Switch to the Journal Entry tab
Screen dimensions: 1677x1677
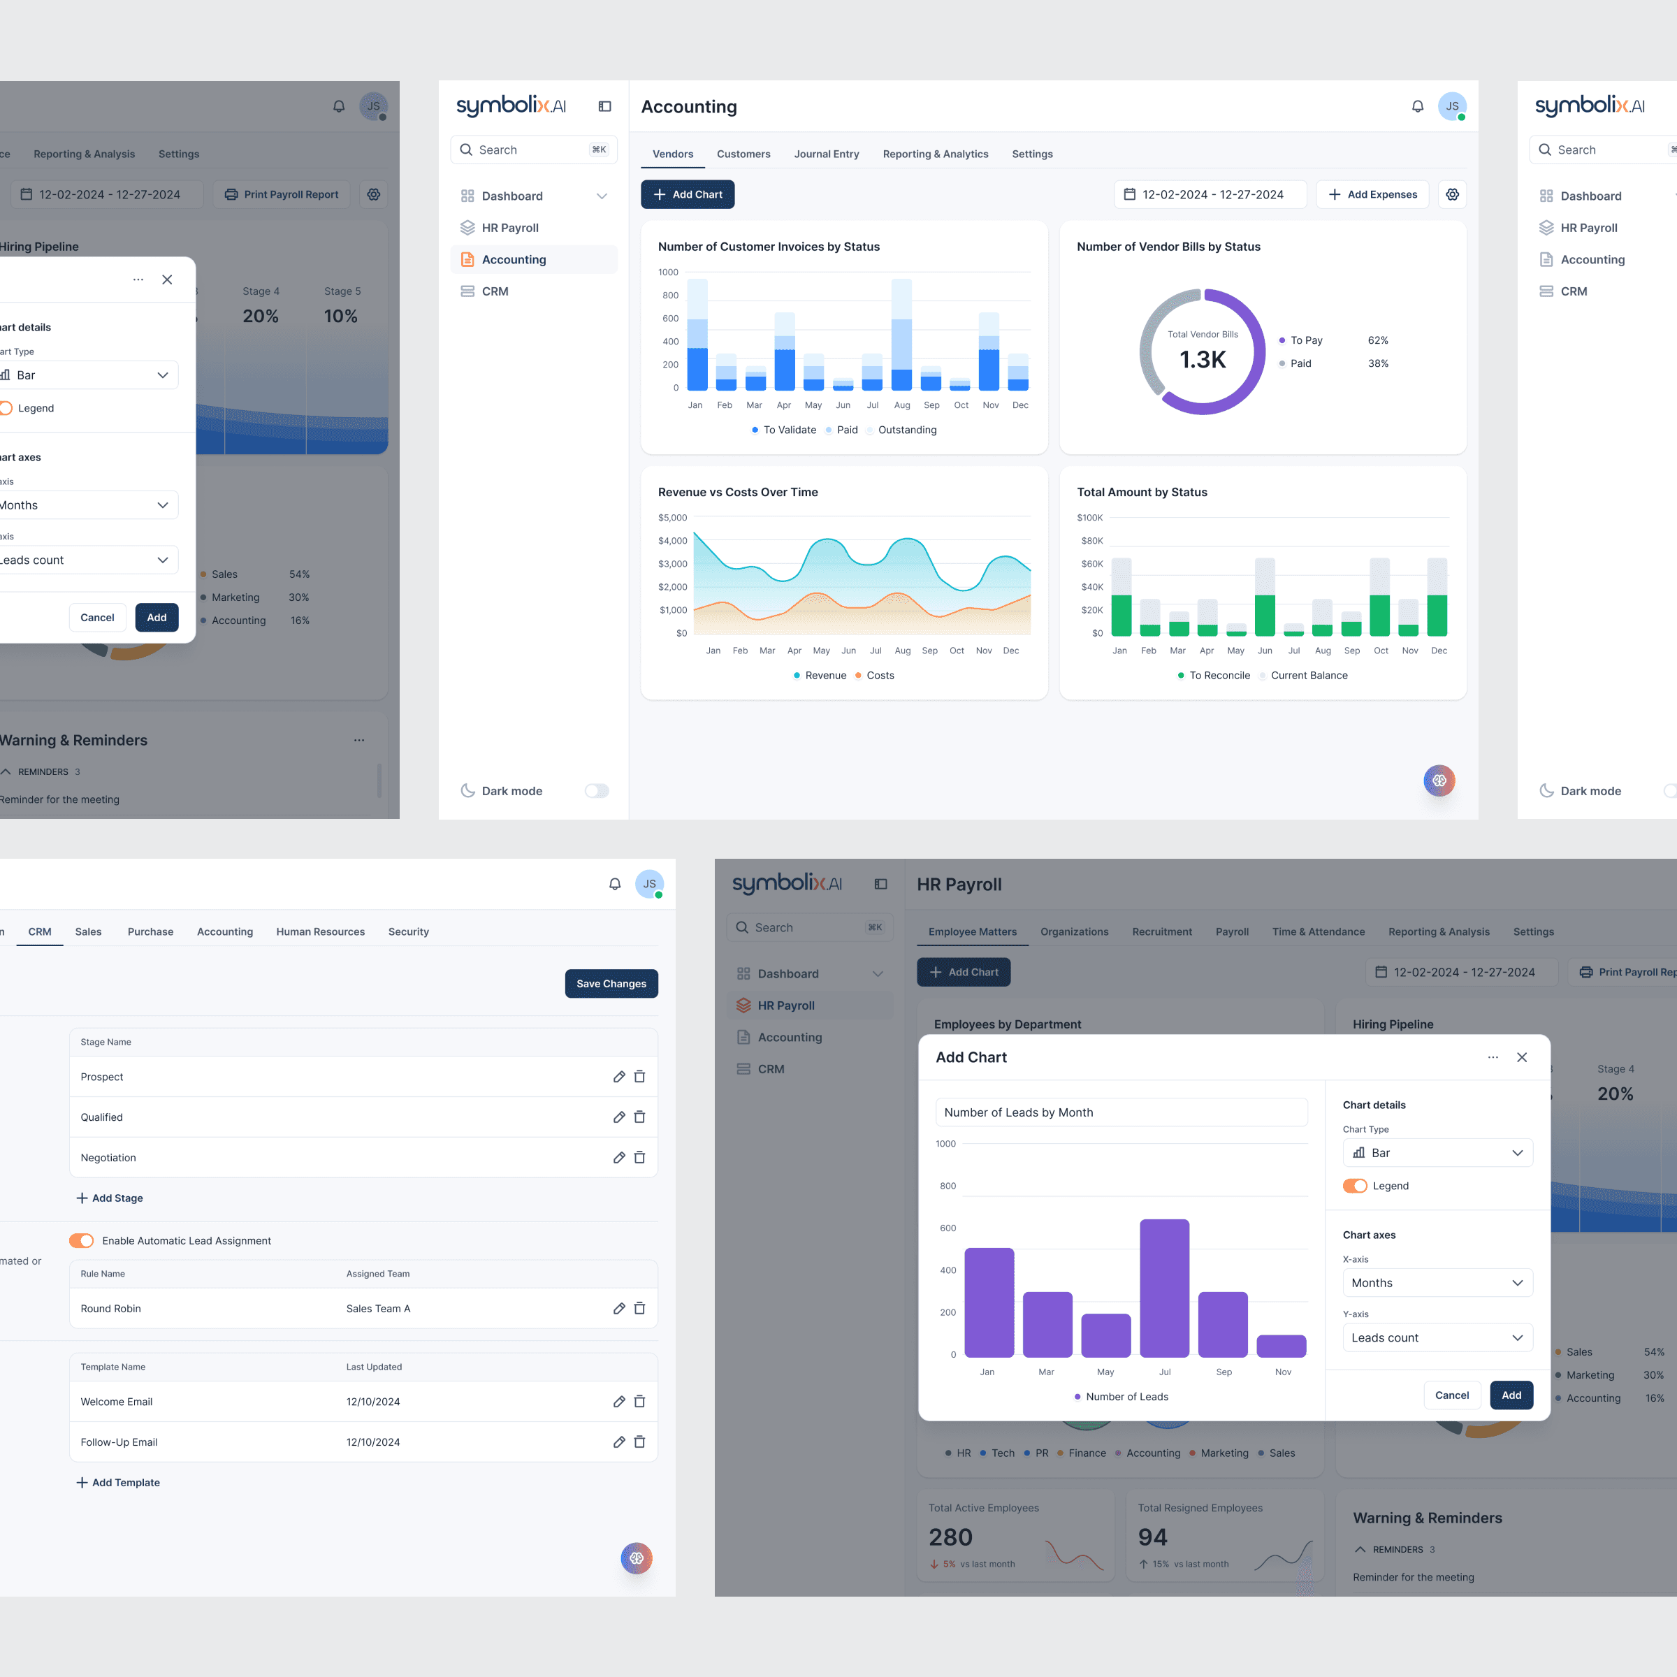(x=825, y=154)
